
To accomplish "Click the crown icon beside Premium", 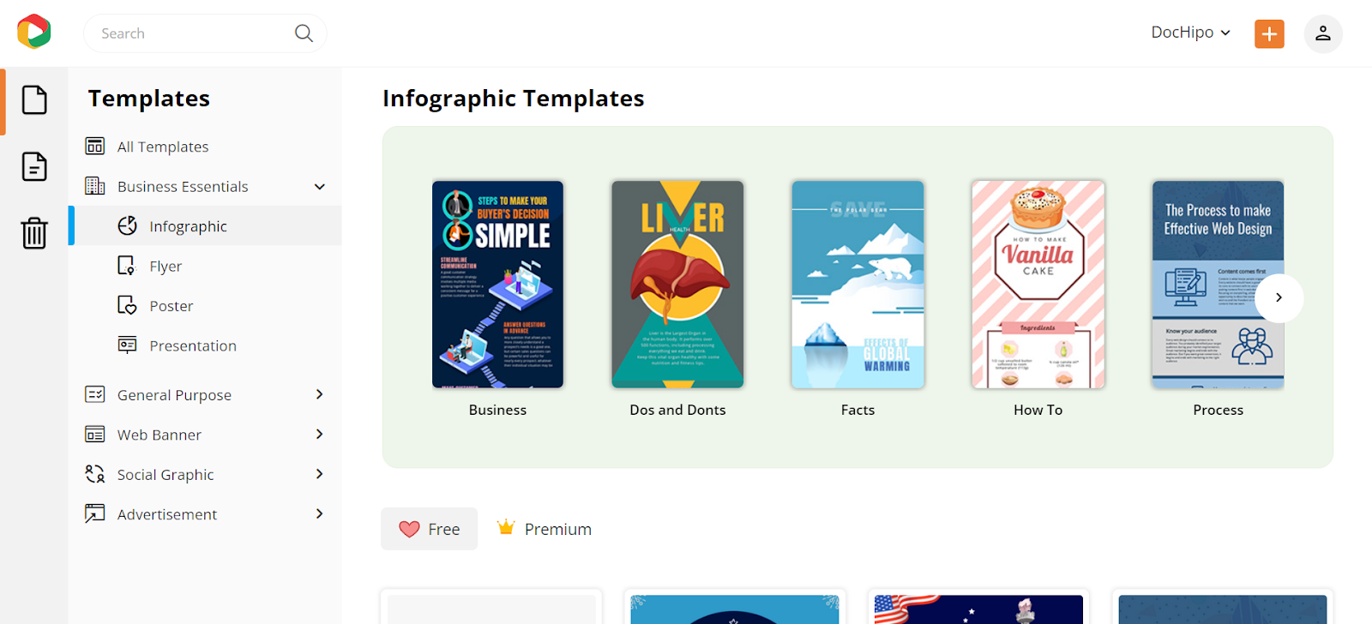I will point(506,527).
